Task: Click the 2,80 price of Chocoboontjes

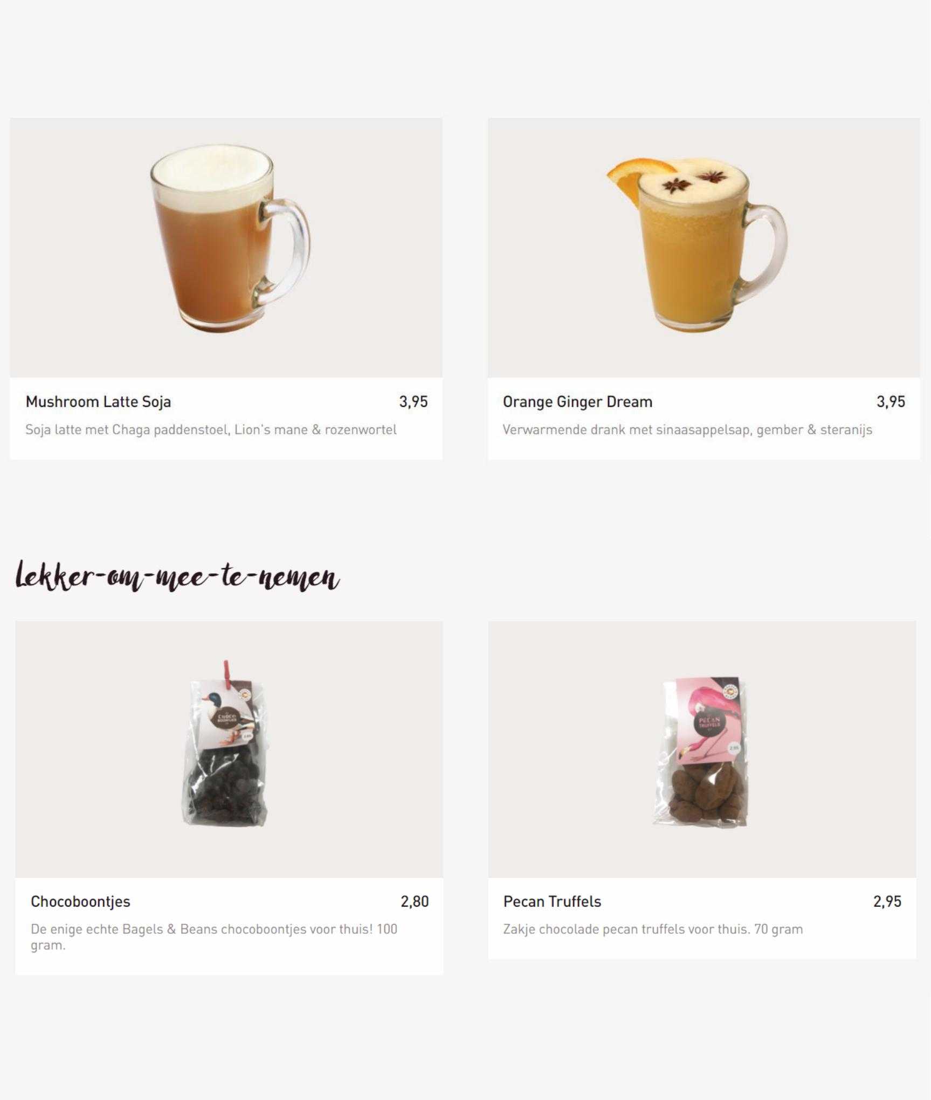Action: [415, 901]
